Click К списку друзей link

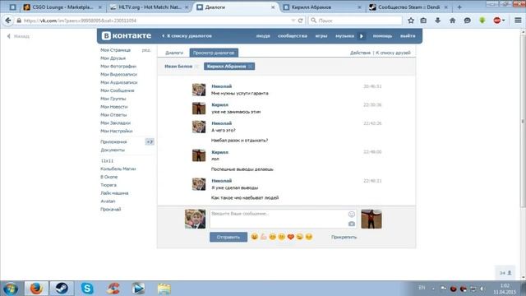point(393,53)
